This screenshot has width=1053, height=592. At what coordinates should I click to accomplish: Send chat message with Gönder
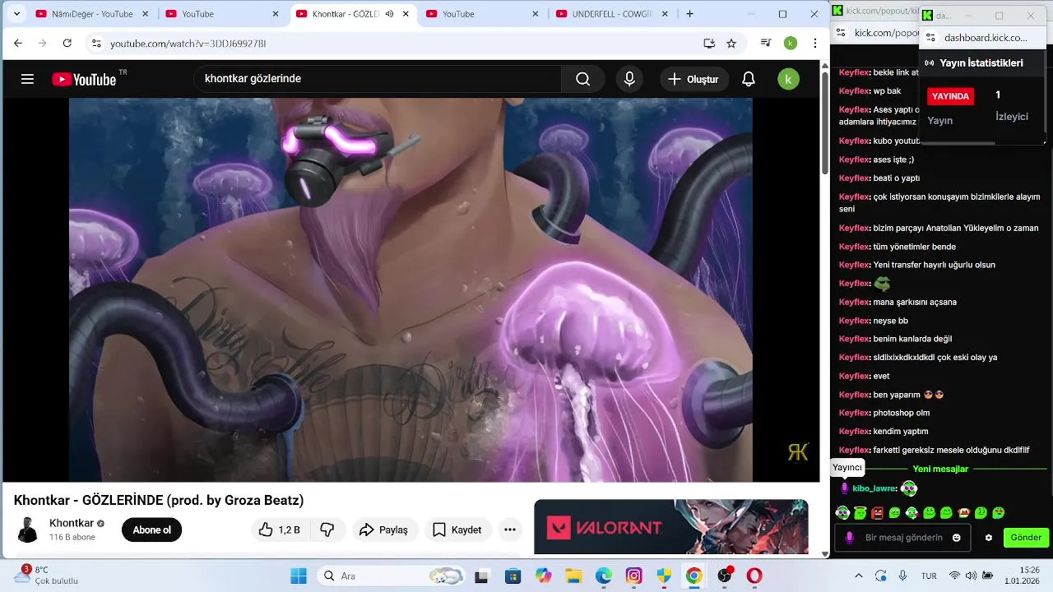pyautogui.click(x=1026, y=538)
